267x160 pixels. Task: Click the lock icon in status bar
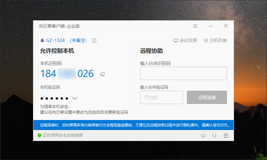tap(226, 135)
